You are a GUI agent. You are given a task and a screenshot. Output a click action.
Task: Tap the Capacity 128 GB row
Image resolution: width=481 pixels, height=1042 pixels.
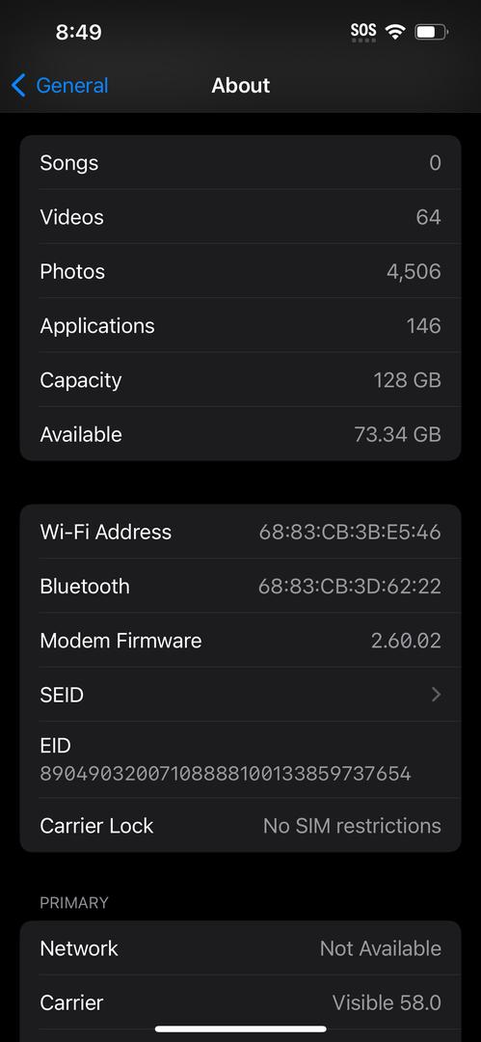tap(241, 380)
